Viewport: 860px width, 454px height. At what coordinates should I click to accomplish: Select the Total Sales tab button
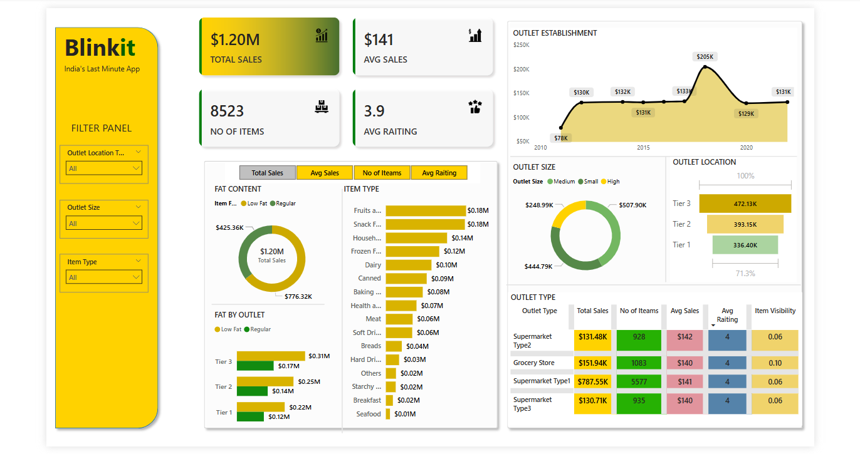pos(268,173)
